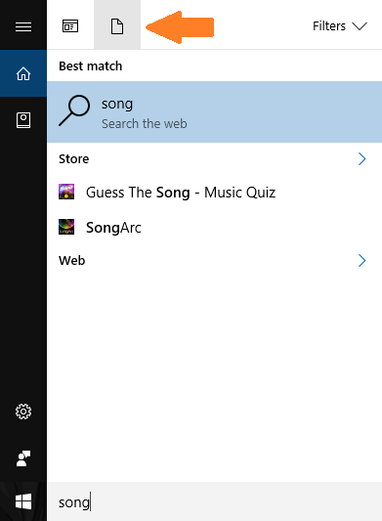Click the Store section heading

click(x=73, y=159)
